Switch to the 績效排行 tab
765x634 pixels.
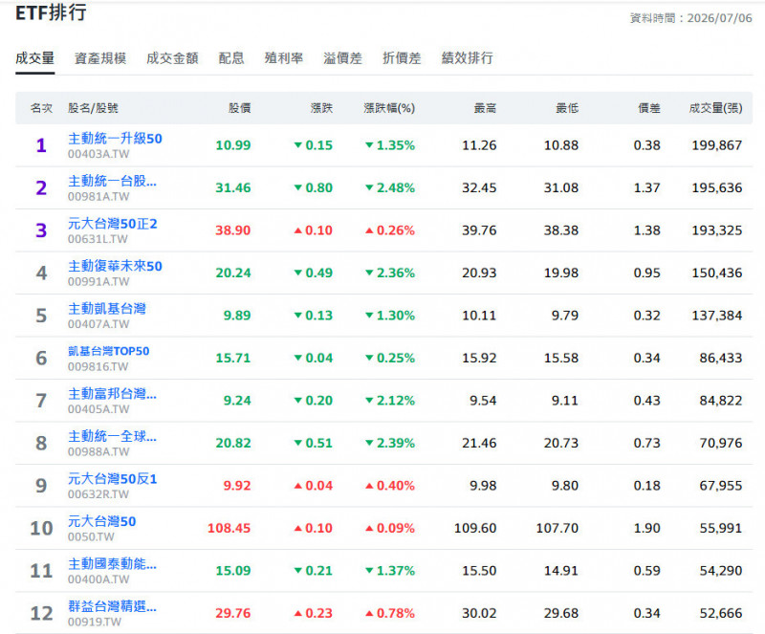coord(467,58)
